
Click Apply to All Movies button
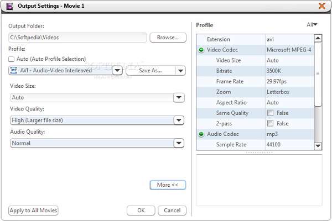(33, 211)
